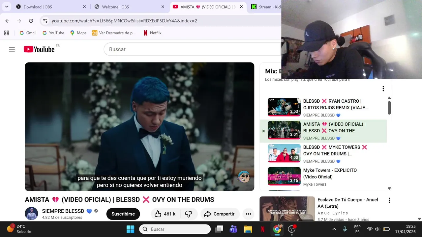Close the Welcome | OBS tab

pyautogui.click(x=163, y=7)
